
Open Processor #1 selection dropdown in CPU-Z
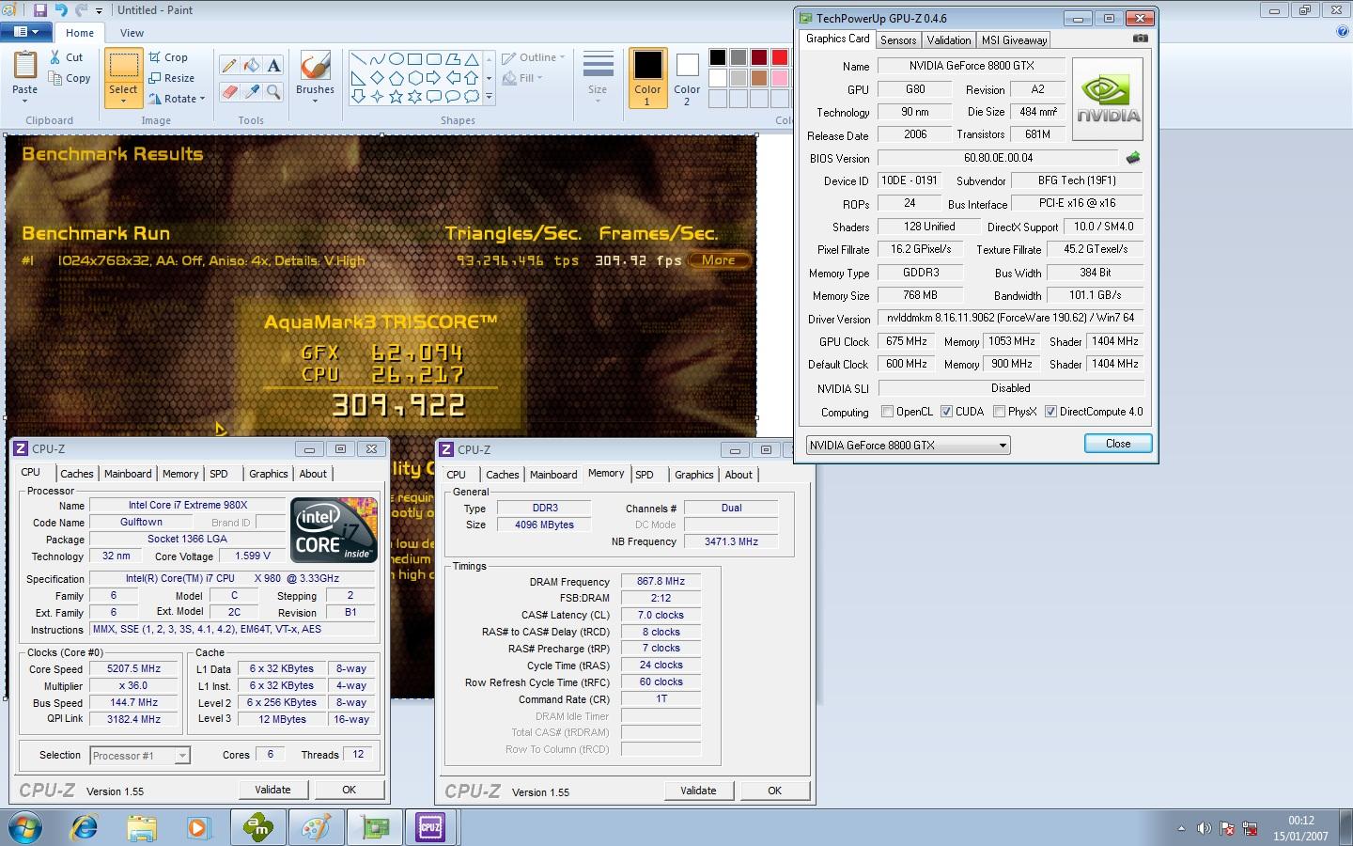(x=182, y=756)
